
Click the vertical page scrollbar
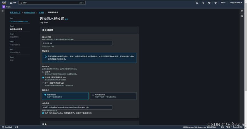click(x=246, y=47)
